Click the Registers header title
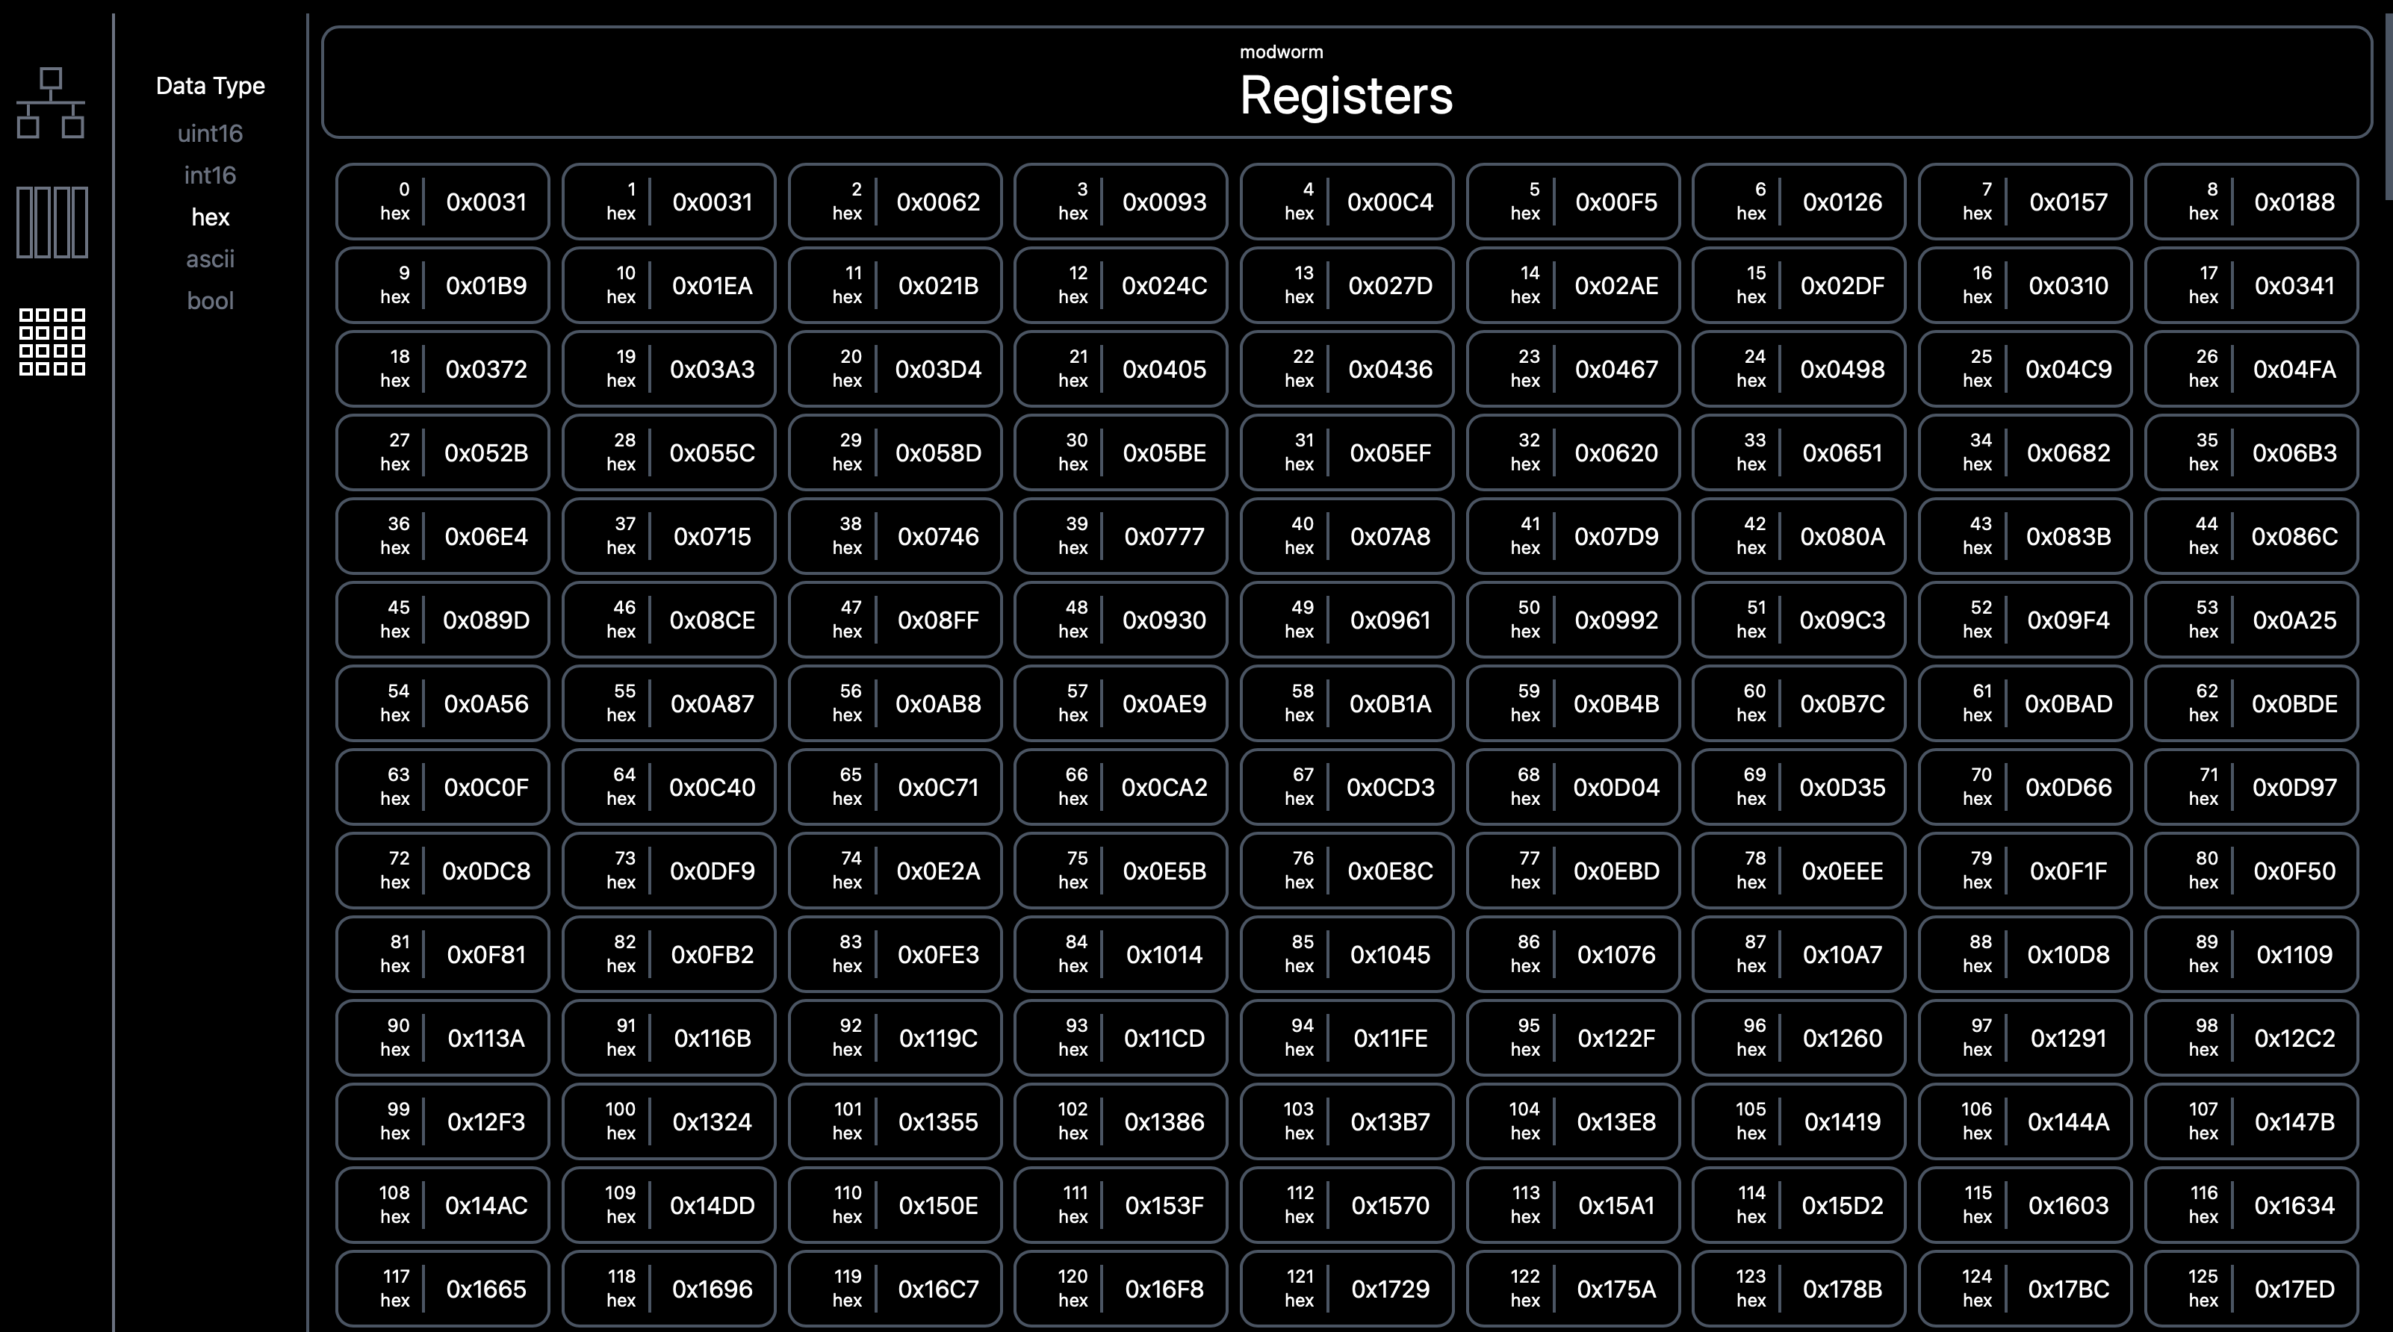Image resolution: width=2393 pixels, height=1332 pixels. coord(1345,96)
